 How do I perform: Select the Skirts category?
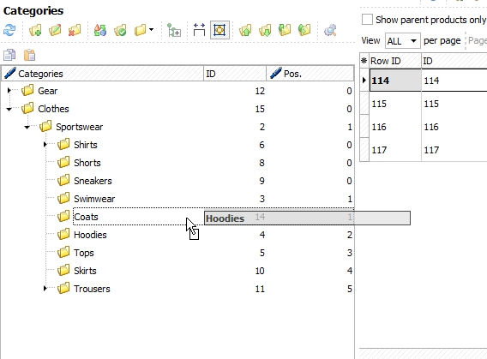click(85, 271)
